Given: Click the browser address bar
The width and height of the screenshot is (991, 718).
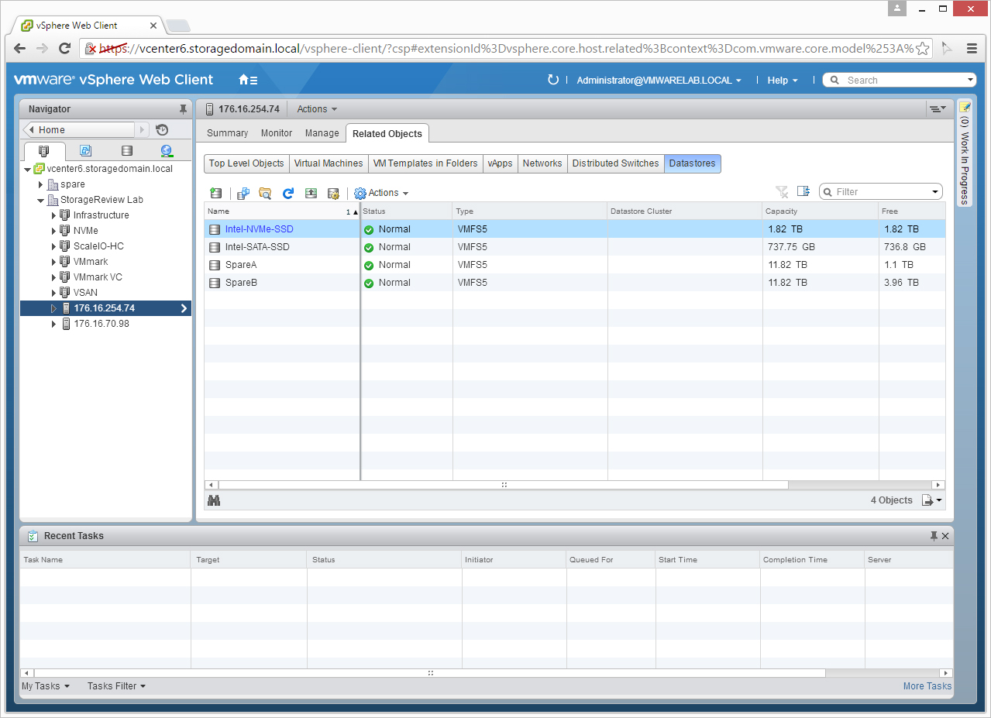Looking at the screenshot, I should tap(506, 48).
